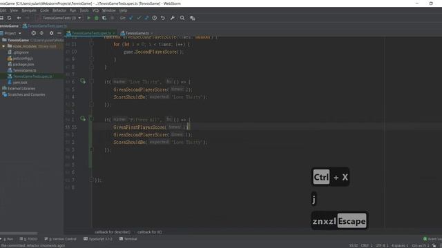Screen dimensions: 442x248
Task: Open the Code menu
Action: pos(44,10)
